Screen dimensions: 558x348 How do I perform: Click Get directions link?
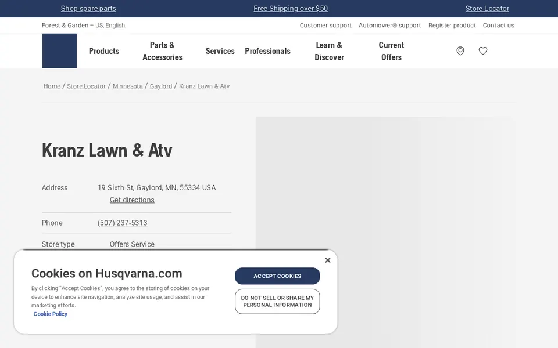pos(132,200)
